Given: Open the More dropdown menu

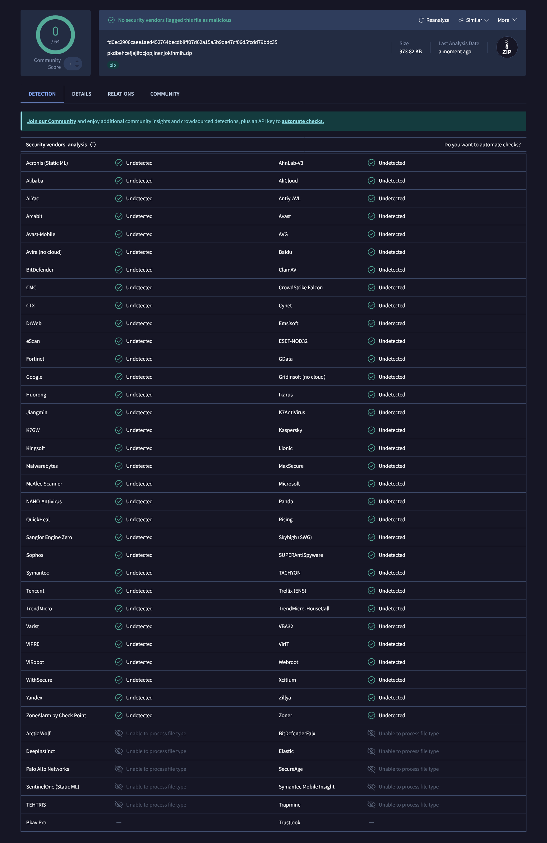Looking at the screenshot, I should (x=507, y=20).
